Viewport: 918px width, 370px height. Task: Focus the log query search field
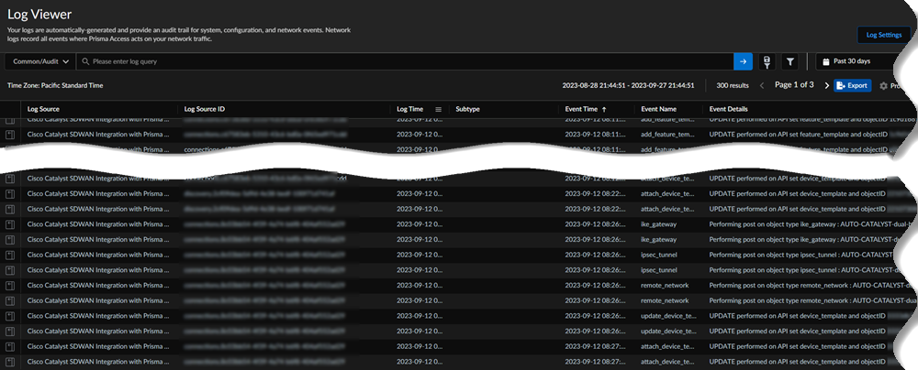tap(404, 61)
